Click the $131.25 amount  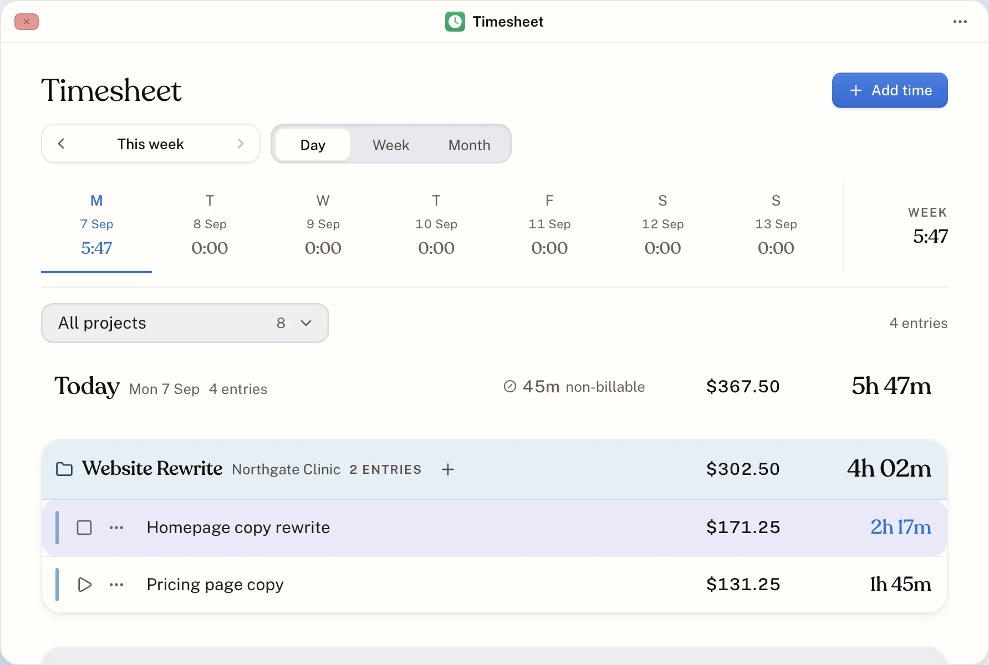pos(743,584)
